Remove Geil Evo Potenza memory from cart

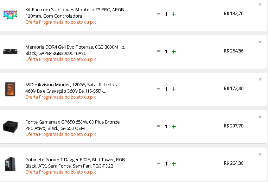[260, 42]
